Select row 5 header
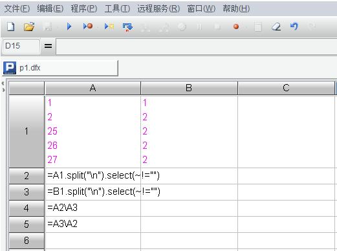Image resolution: width=337 pixels, height=251 pixels. [27, 224]
